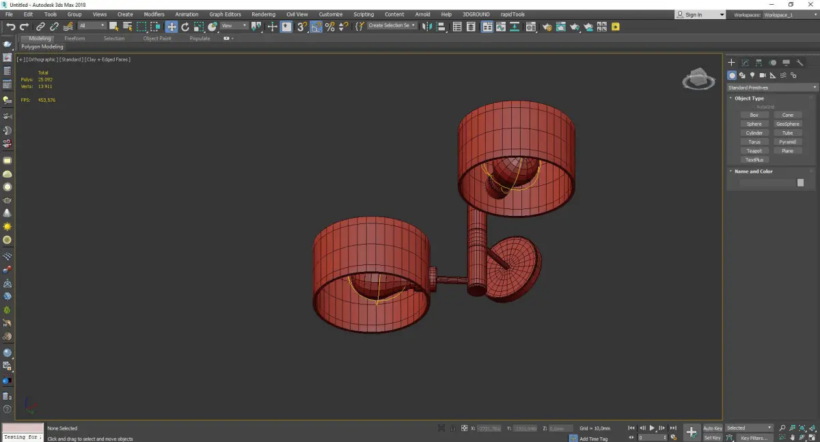
Task: Toggle the Angle Snap button
Action: pyautogui.click(x=316, y=27)
